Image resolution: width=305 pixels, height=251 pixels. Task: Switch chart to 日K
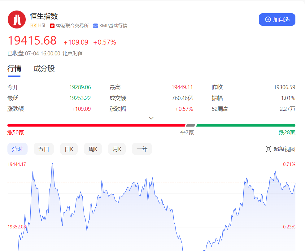tap(69, 149)
